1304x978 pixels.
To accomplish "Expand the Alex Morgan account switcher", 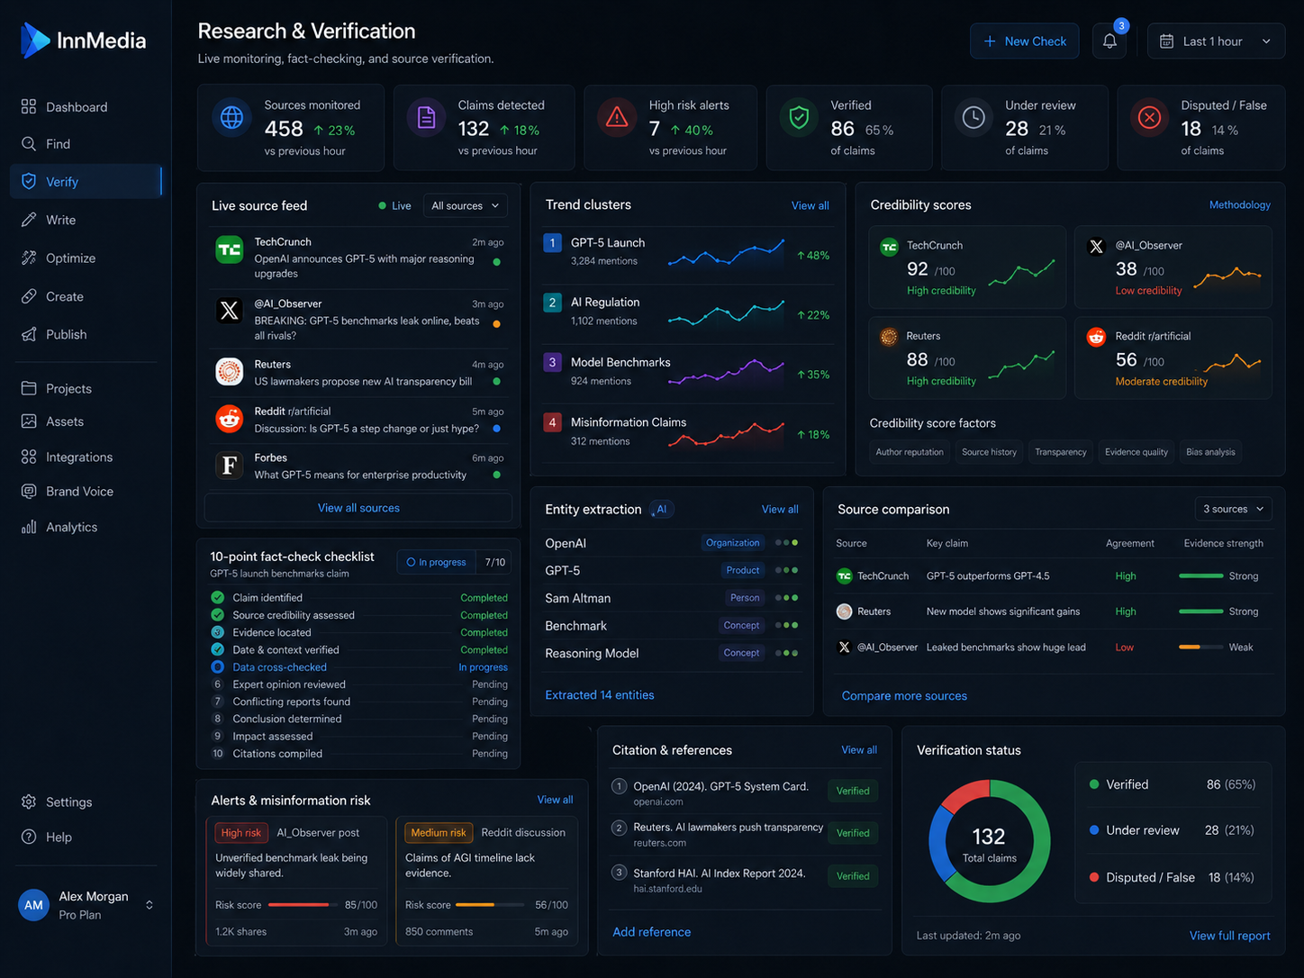I will pyautogui.click(x=149, y=905).
